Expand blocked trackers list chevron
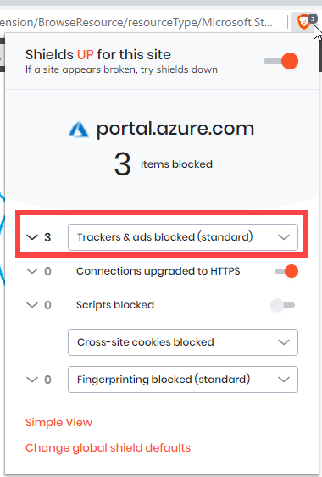The height and width of the screenshot is (477, 322). tap(32, 237)
